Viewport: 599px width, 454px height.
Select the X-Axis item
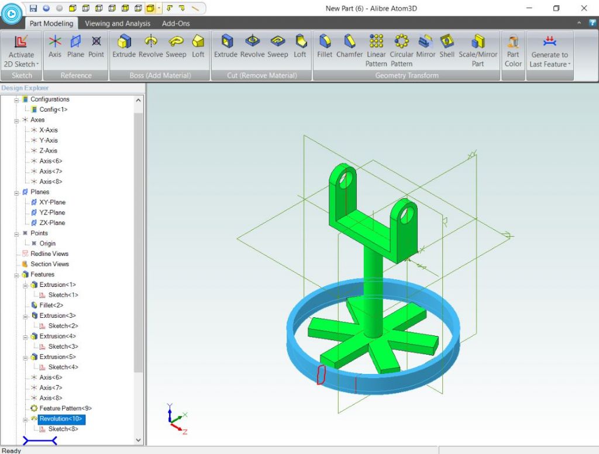pyautogui.click(x=48, y=130)
